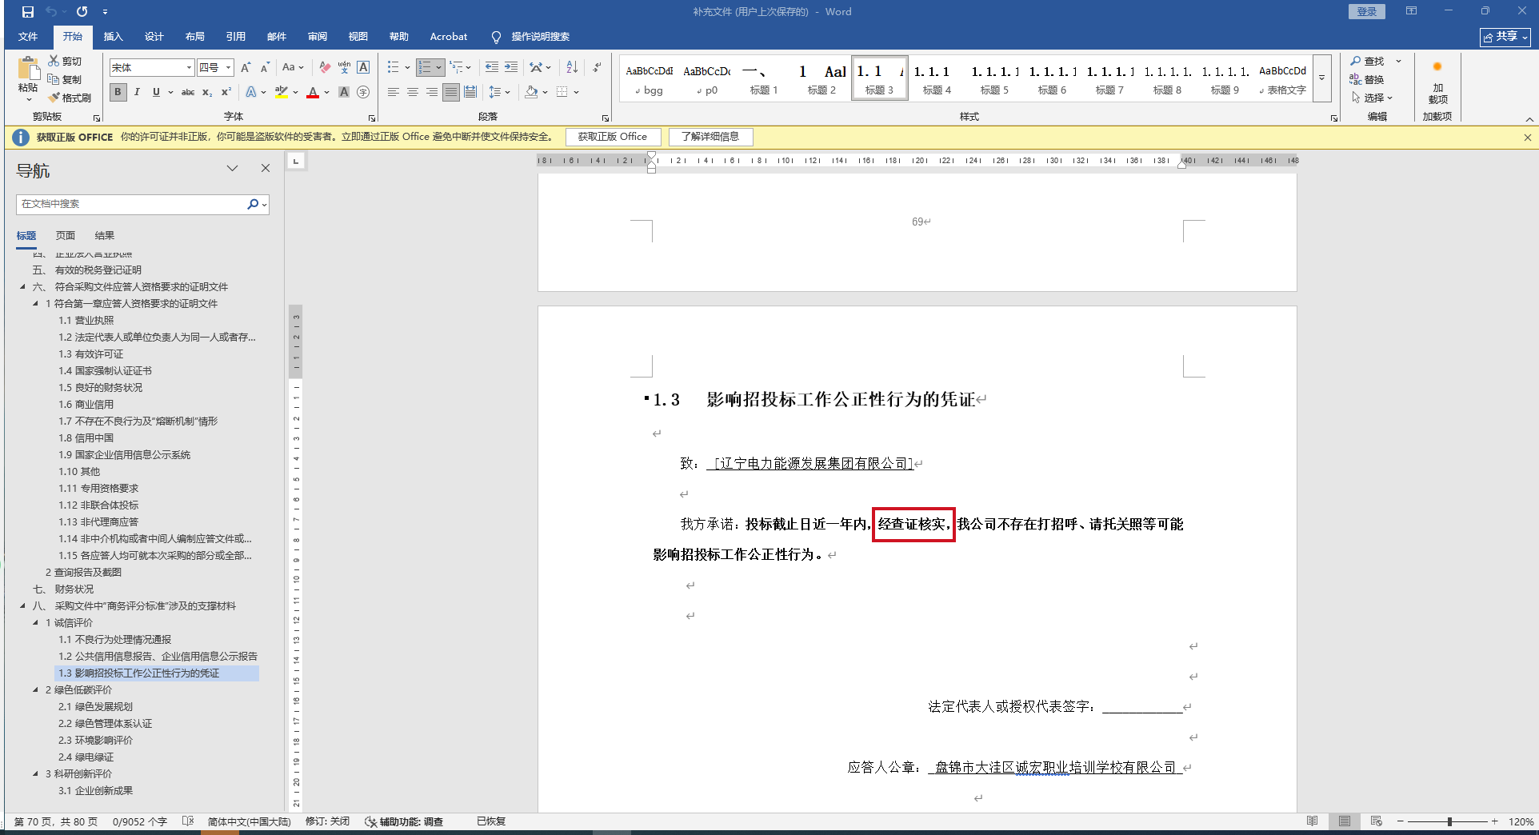This screenshot has height=835, width=1539.
Task: Click the redo/repeat icon in quick access bar
Action: (82, 12)
